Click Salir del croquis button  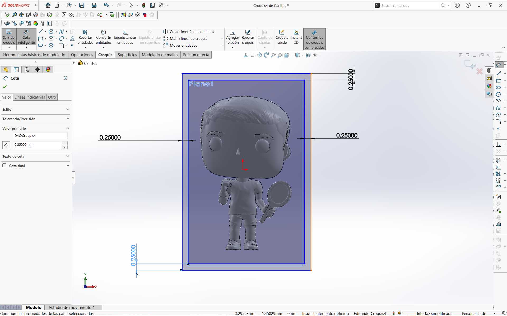point(9,37)
